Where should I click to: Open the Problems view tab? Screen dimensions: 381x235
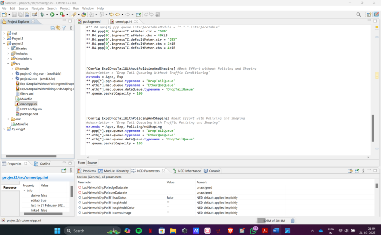pos(87,171)
